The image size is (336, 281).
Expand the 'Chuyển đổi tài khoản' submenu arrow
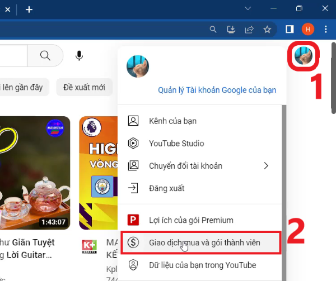(266, 165)
